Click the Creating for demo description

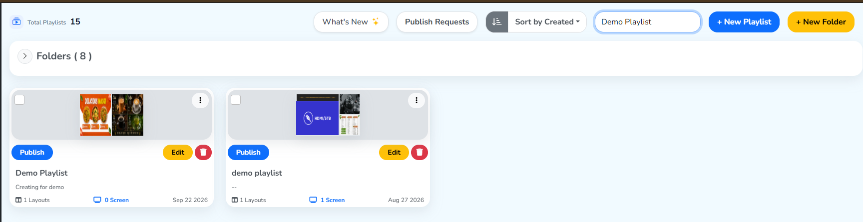[39, 187]
